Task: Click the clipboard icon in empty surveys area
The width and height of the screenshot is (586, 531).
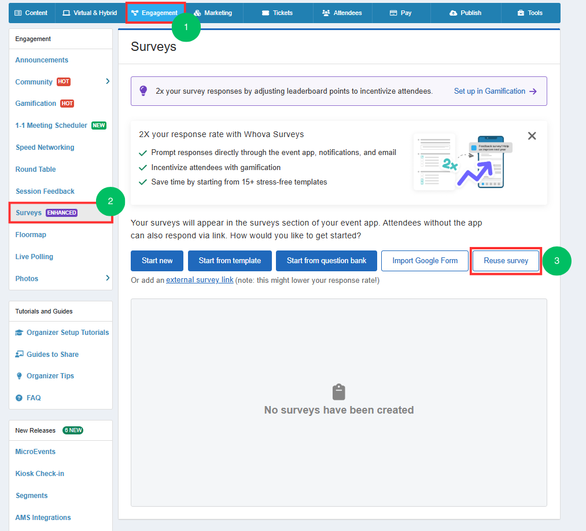Action: [x=339, y=392]
